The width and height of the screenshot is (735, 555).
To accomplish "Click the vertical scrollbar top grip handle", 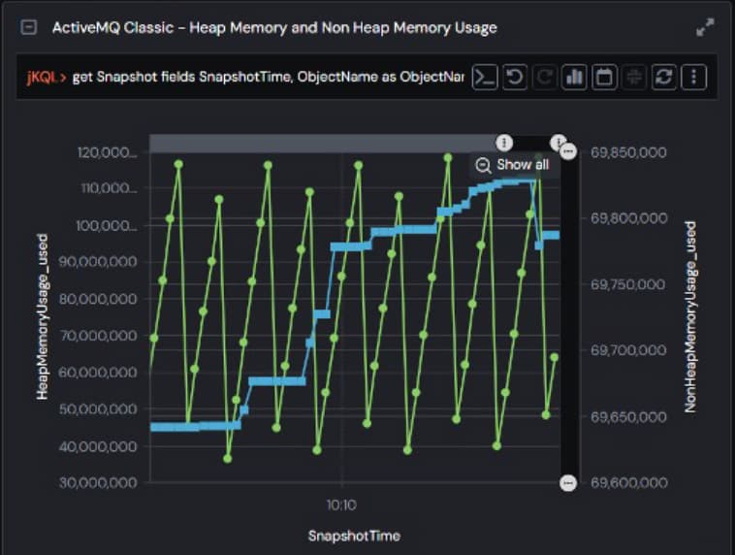I will pos(568,151).
